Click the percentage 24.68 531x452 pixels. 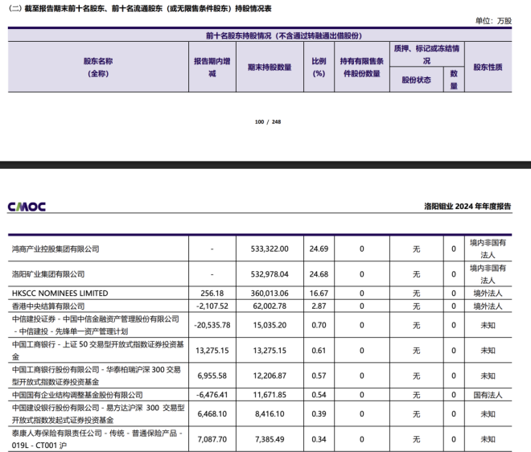(x=319, y=274)
